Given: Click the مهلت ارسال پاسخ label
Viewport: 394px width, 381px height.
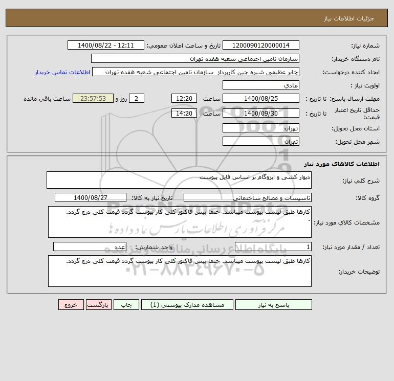Looking at the screenshot, I should (355, 99).
